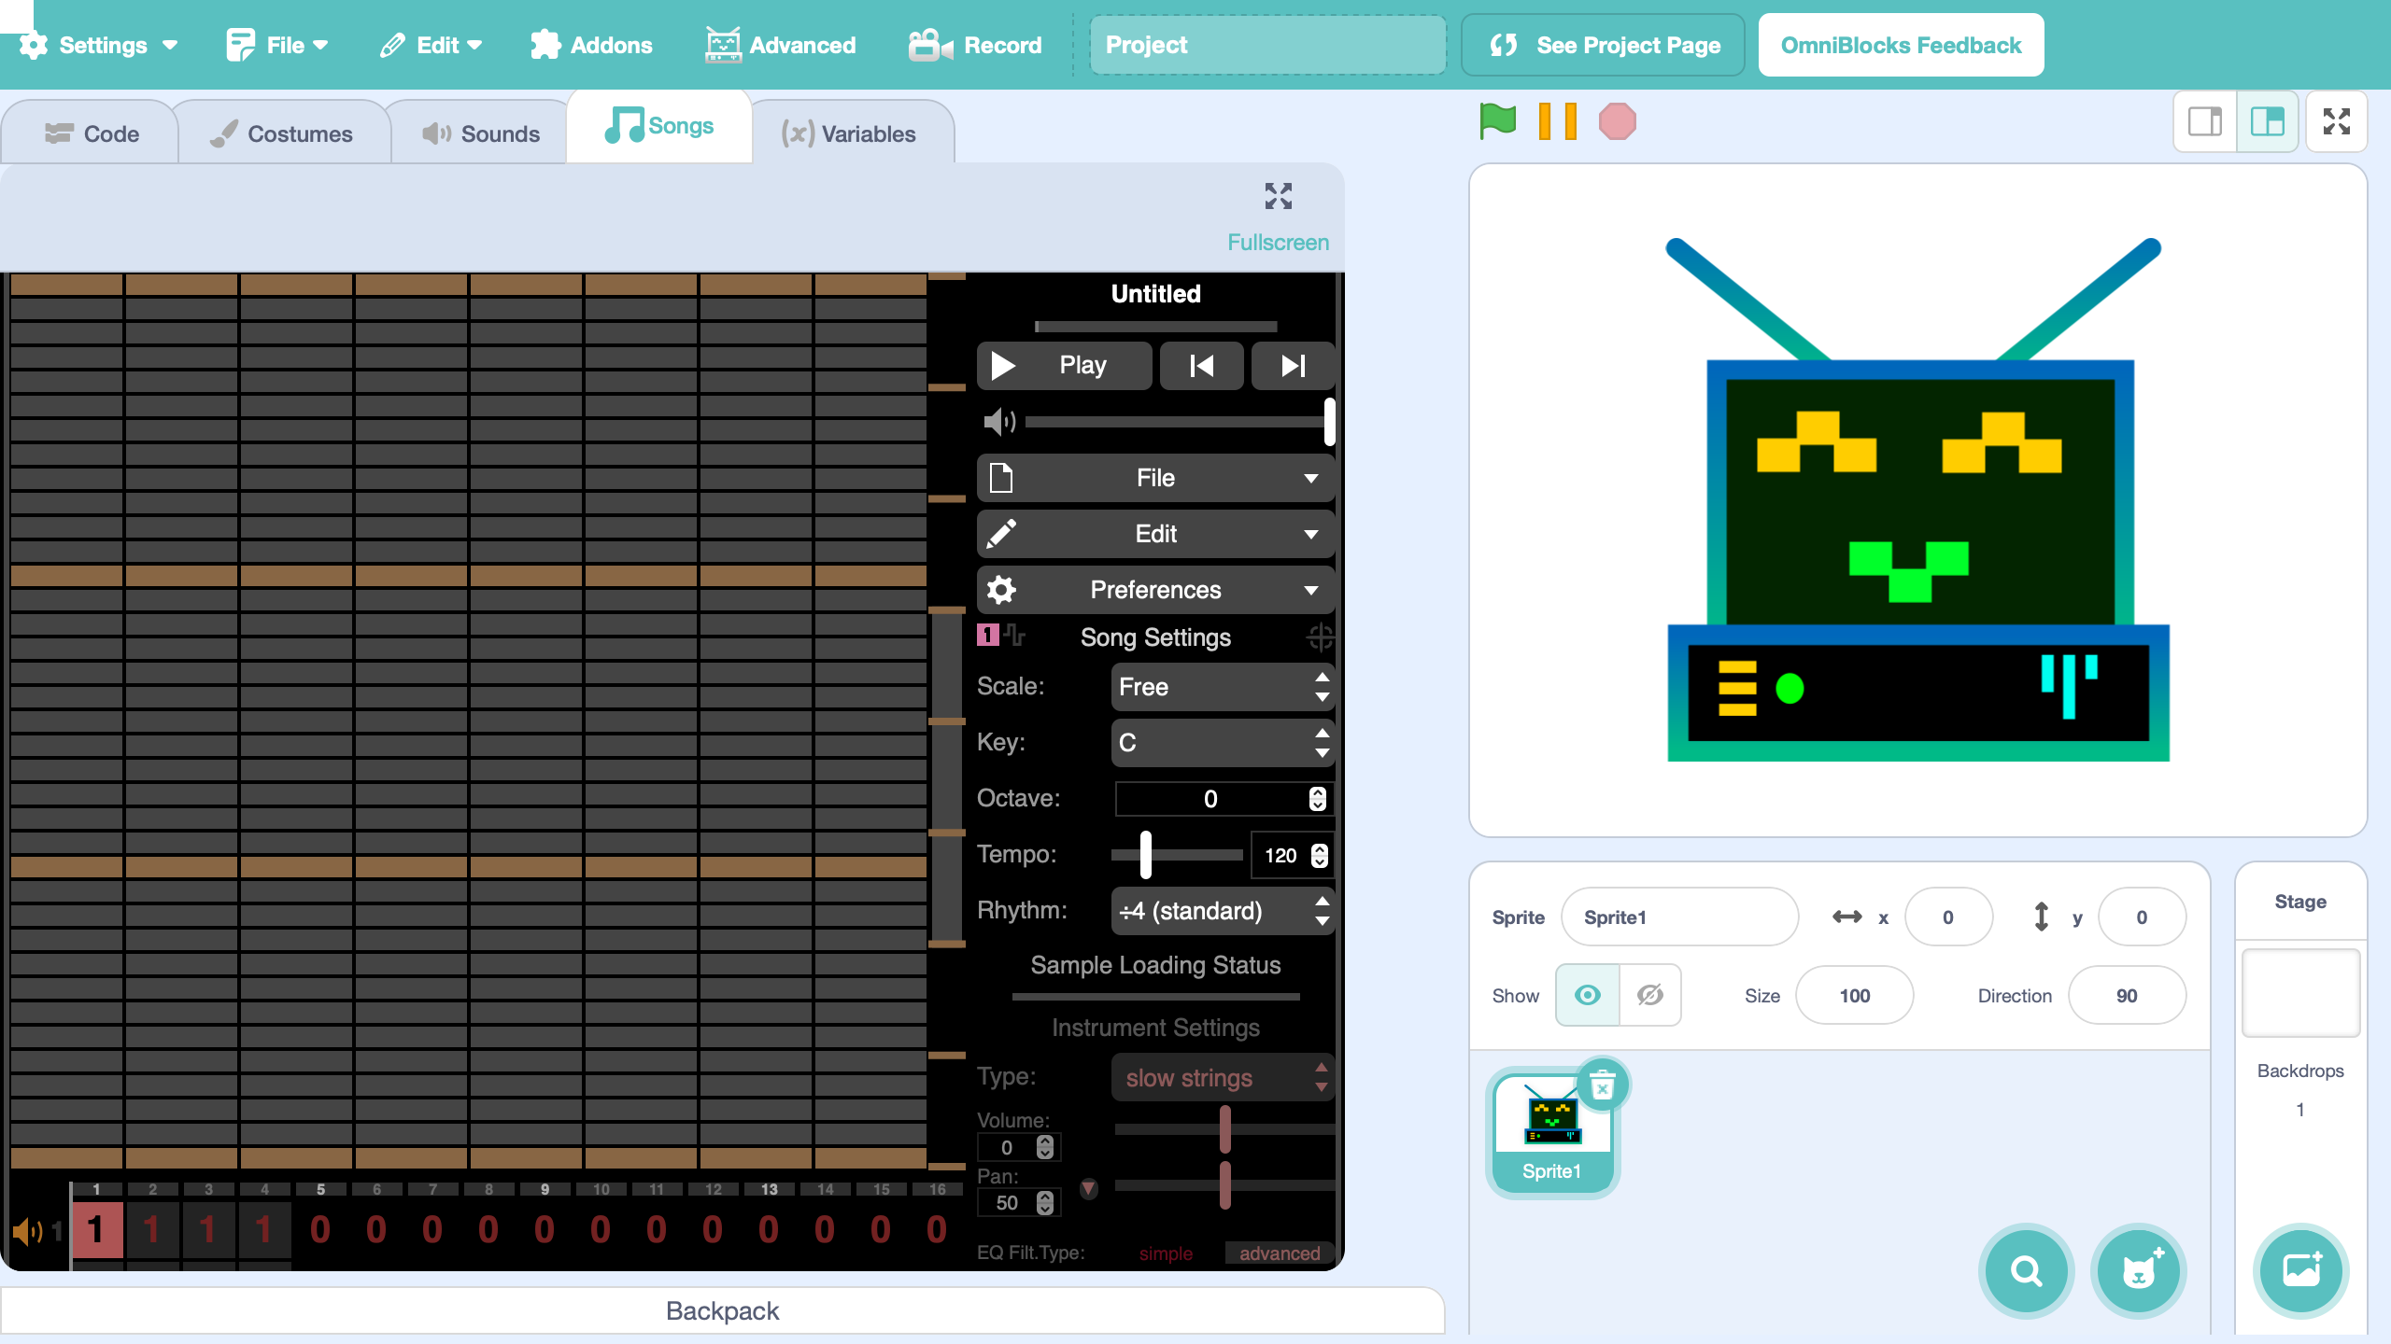Switch to the Costumes tab
Screen dimensions: 2391x1344
(x=282, y=133)
